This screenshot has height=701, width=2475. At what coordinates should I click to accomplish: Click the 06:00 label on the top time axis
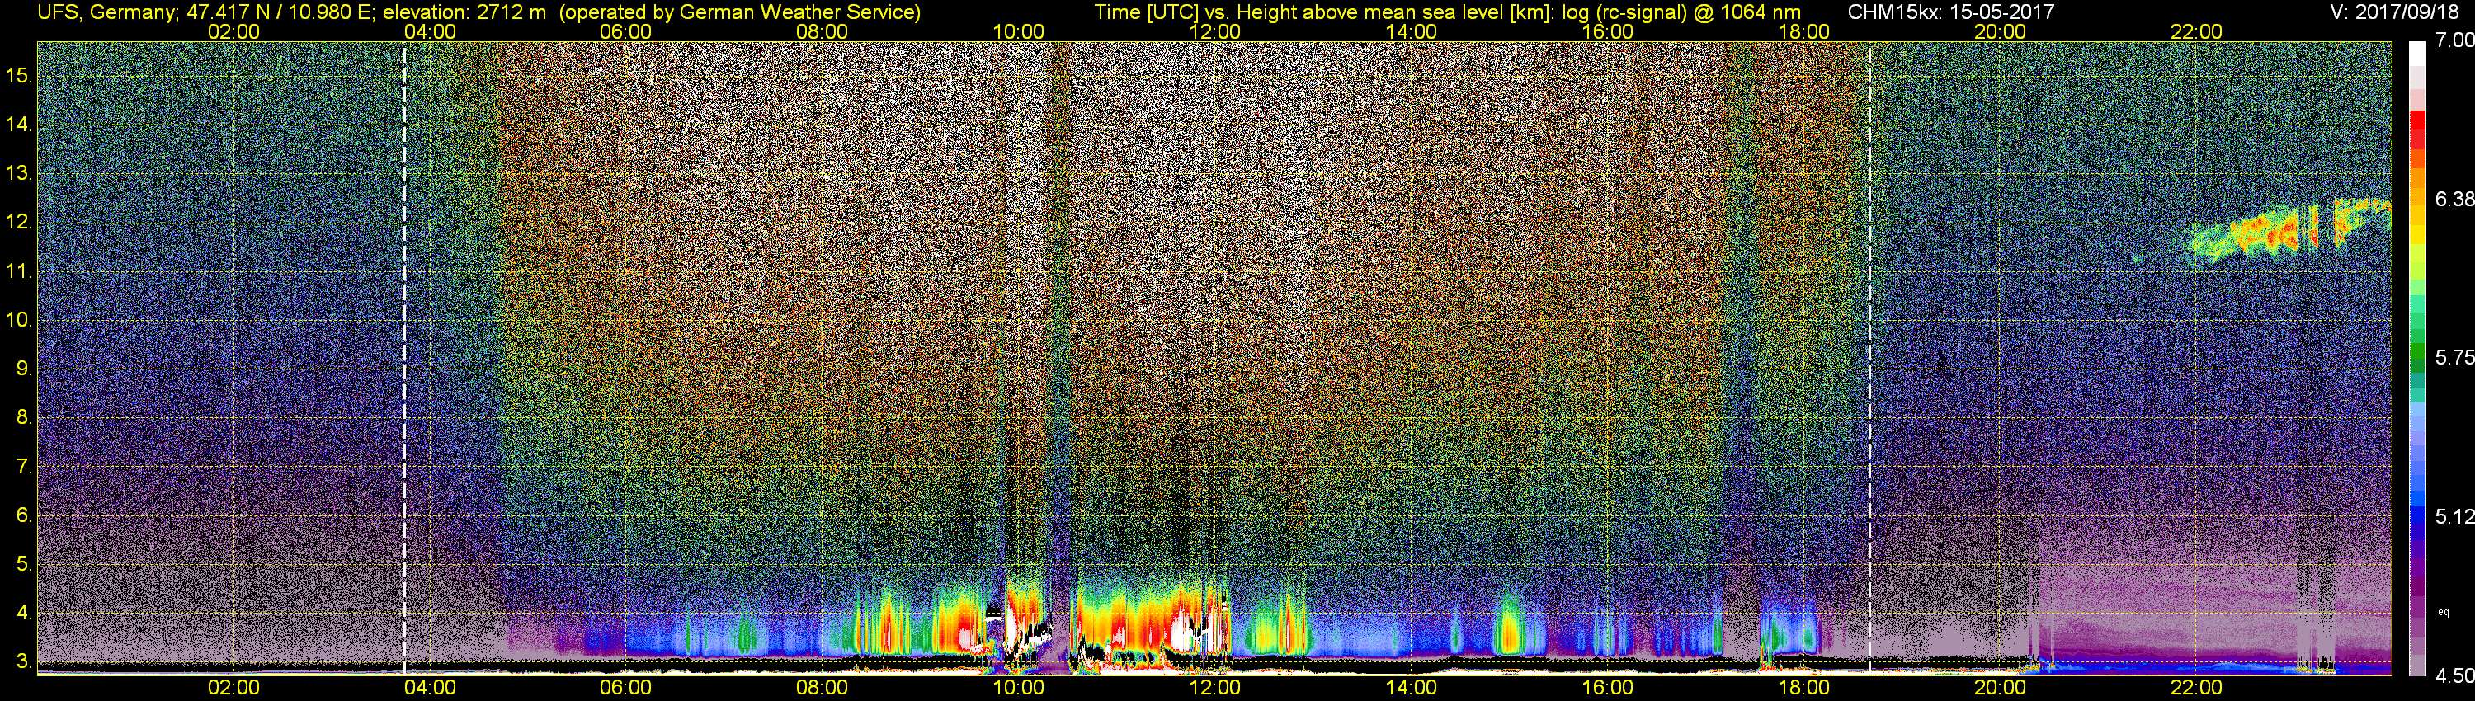coord(625,31)
